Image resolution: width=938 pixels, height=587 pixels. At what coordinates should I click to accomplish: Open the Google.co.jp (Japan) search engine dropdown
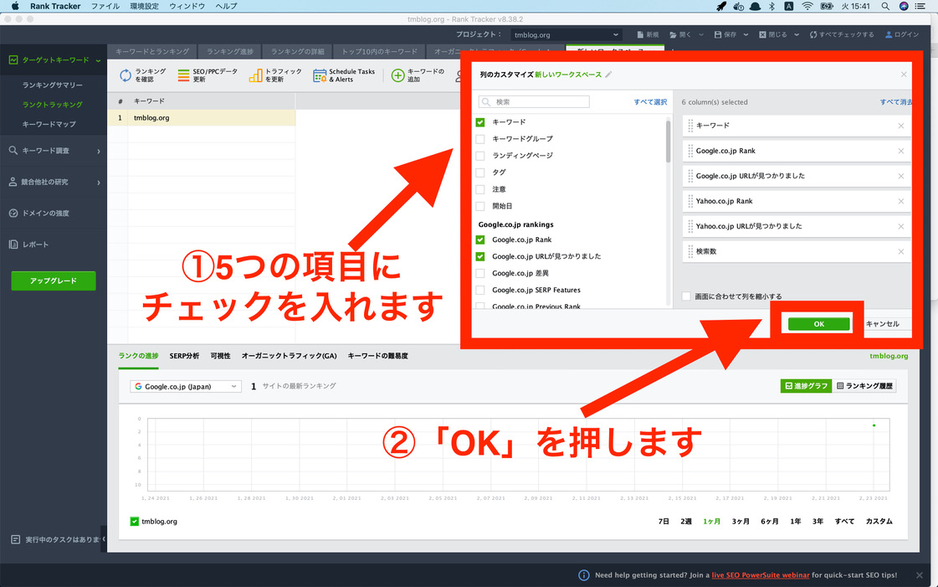[186, 387]
